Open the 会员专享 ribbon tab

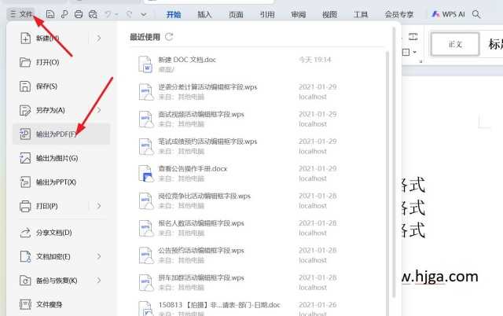point(399,14)
